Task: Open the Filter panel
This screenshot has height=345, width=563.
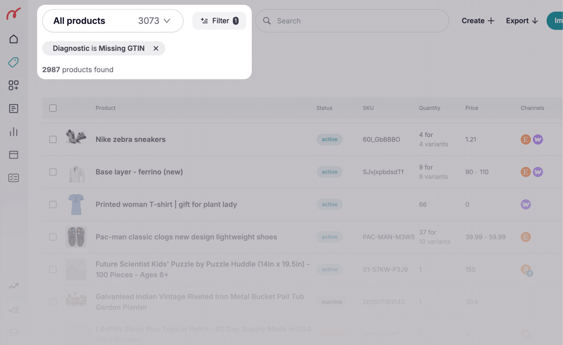Action: click(x=219, y=21)
